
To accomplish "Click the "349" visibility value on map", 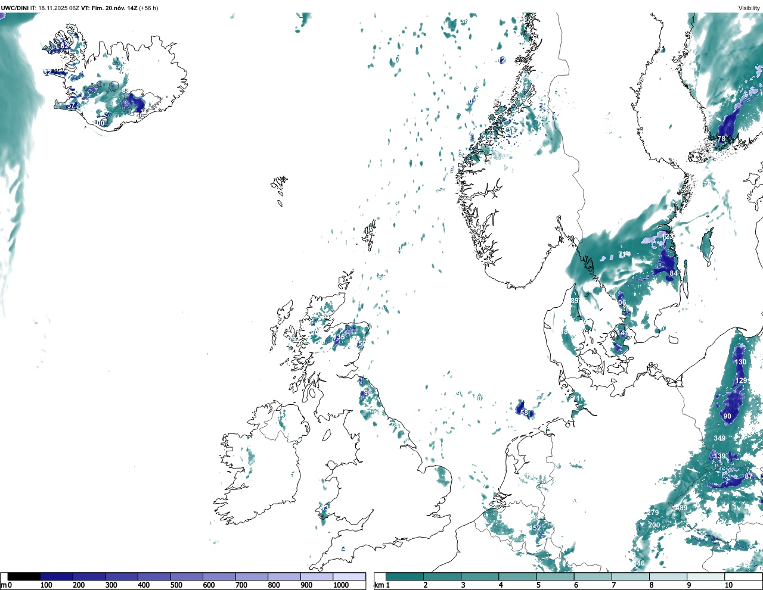I will pos(719,438).
